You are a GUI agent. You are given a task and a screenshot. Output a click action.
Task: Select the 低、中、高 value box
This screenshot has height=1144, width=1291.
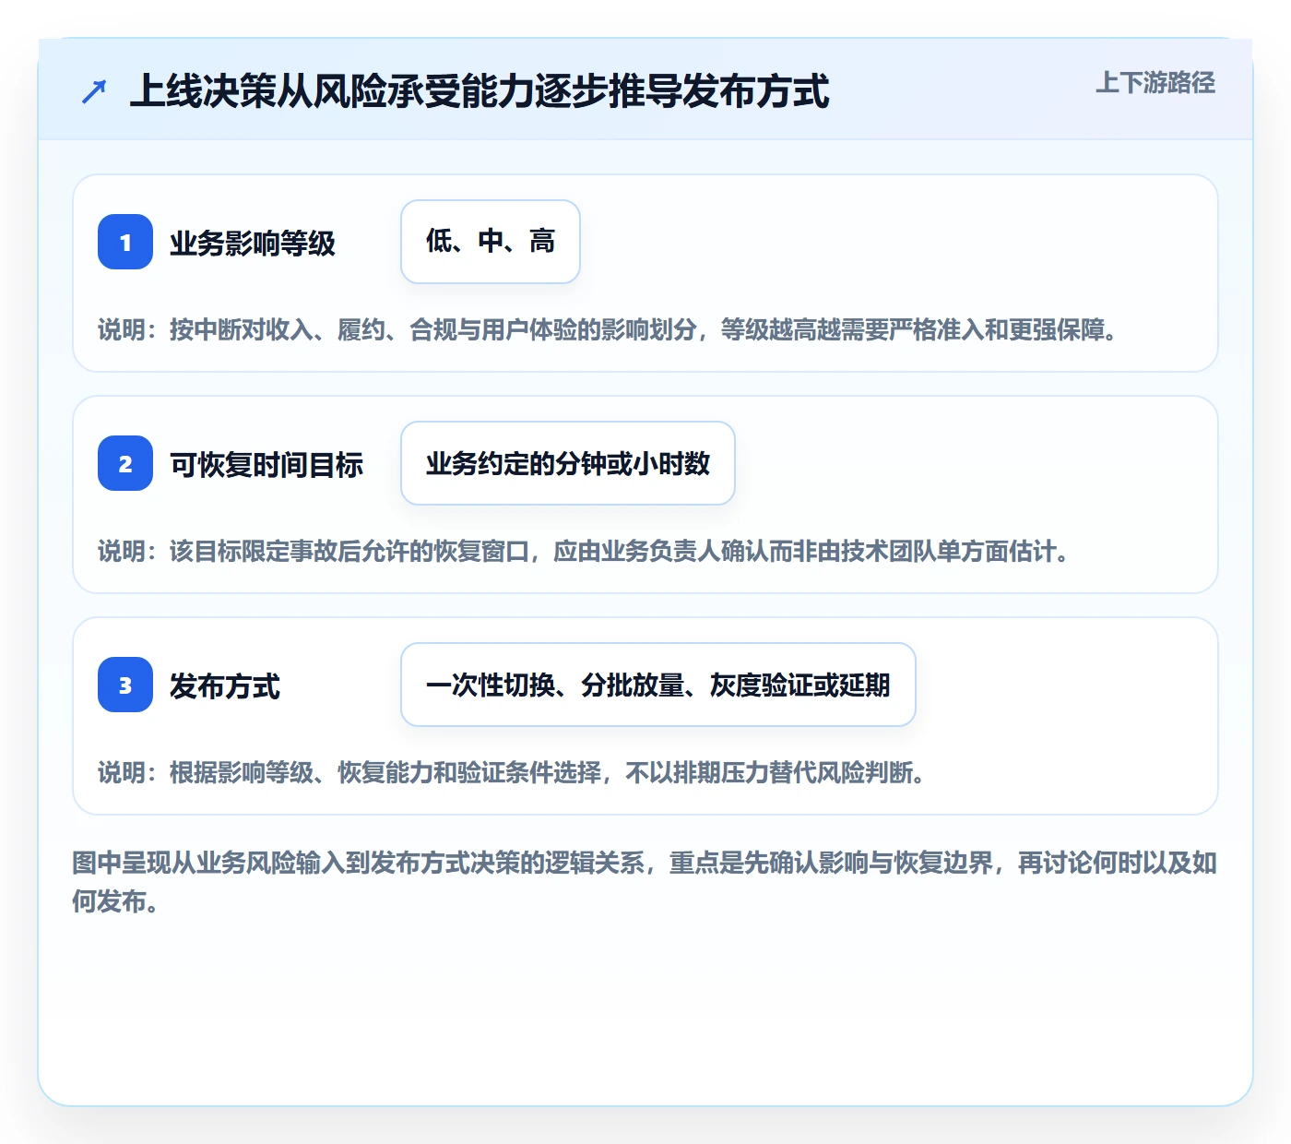[x=491, y=242]
